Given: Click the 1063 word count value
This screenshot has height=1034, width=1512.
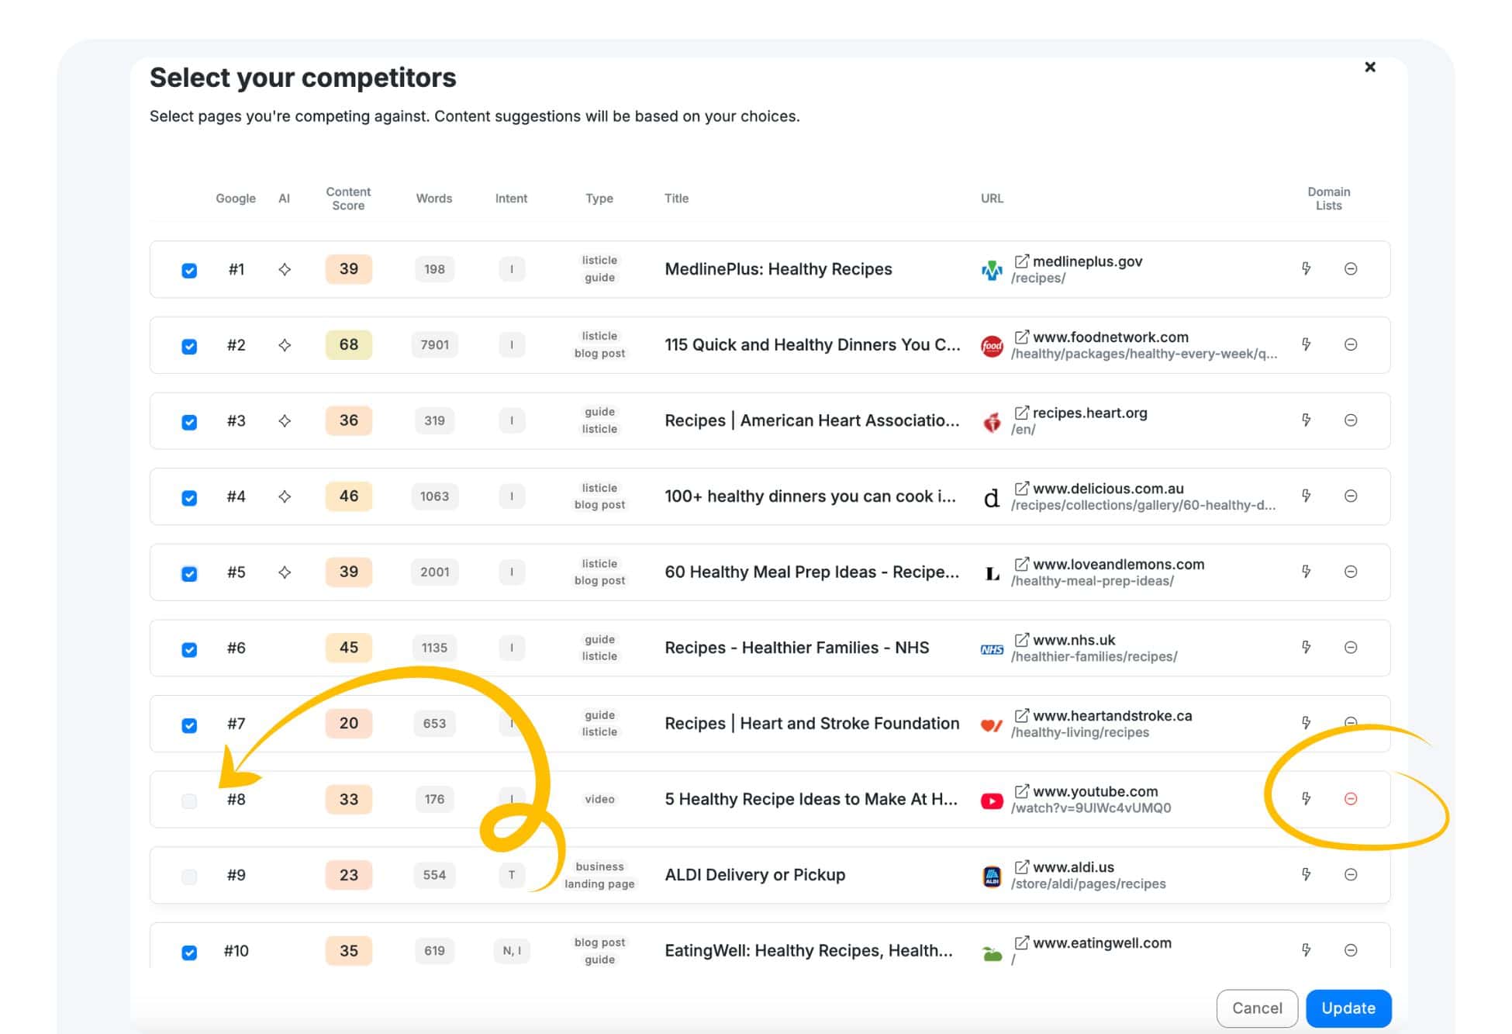Looking at the screenshot, I should coord(434,496).
